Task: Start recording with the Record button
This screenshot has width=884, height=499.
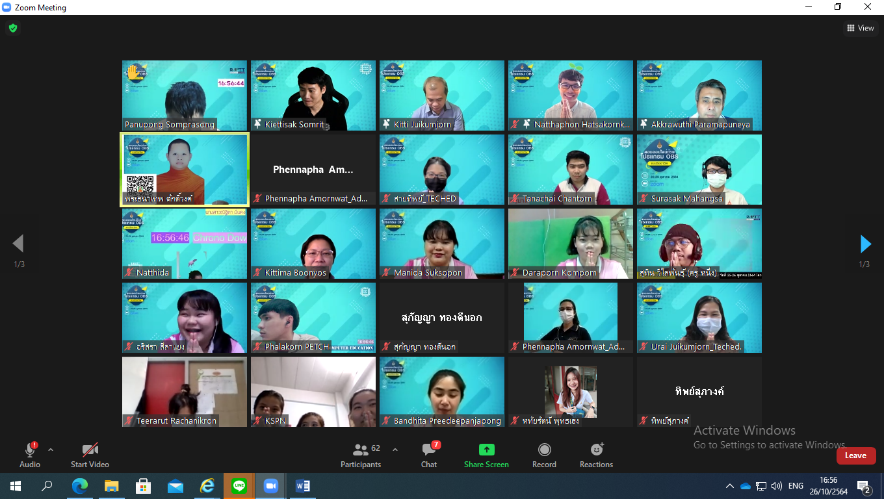Action: click(544, 455)
